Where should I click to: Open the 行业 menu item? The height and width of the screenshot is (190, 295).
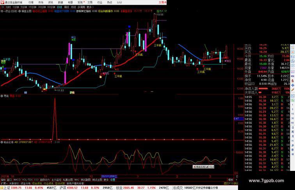[x=100, y=2]
